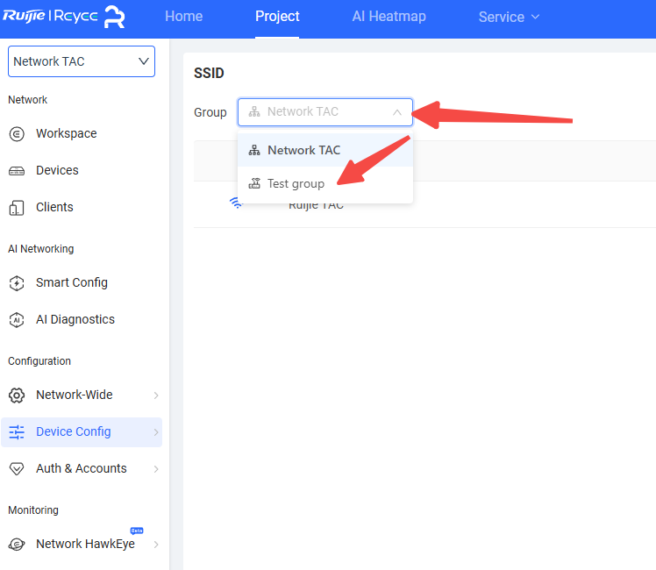
Task: Open the Service menu
Action: pyautogui.click(x=509, y=17)
